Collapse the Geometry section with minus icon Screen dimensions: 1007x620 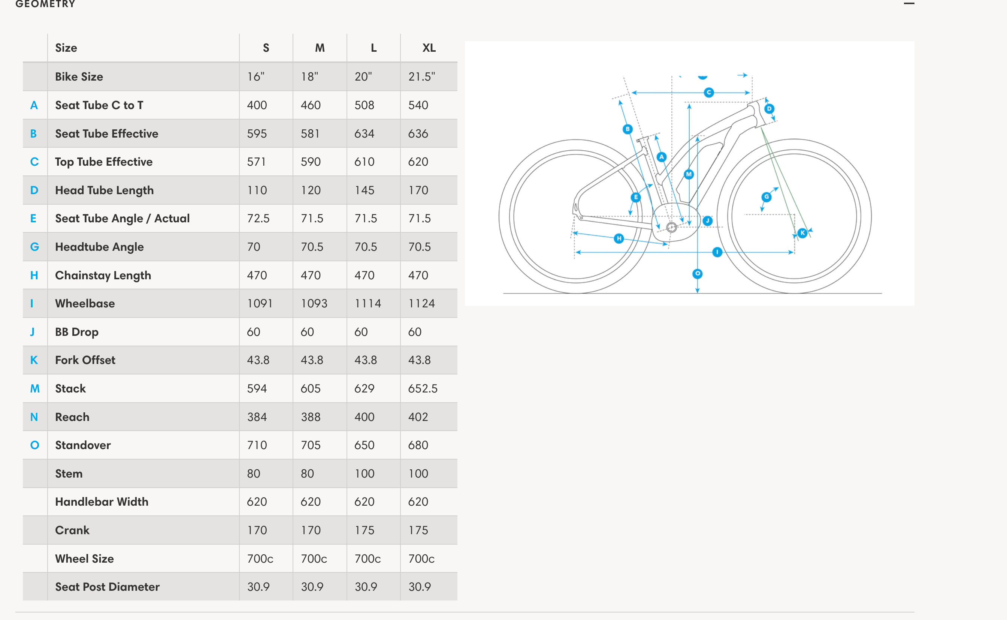pyautogui.click(x=909, y=4)
